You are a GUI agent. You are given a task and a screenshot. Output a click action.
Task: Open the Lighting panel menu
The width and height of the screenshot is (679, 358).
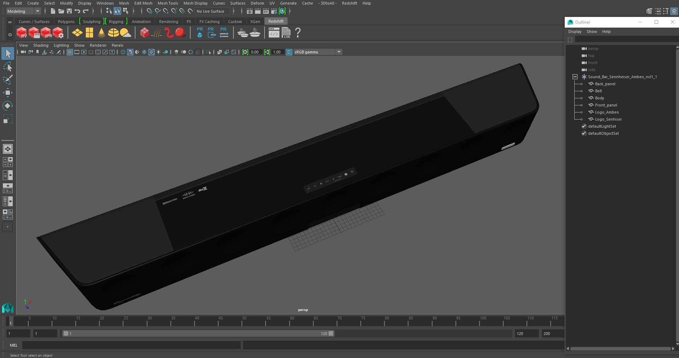point(61,45)
